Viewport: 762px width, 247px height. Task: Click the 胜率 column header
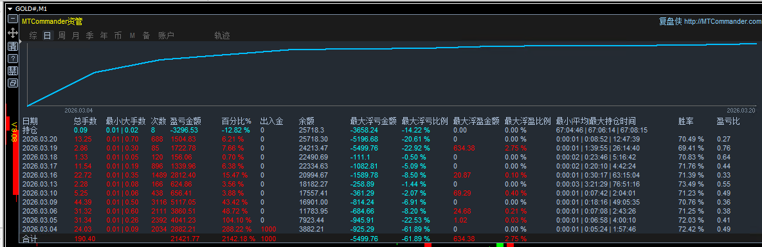(685, 121)
